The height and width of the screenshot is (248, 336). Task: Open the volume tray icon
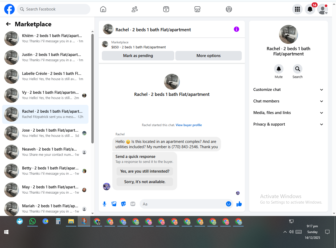pos(291,232)
